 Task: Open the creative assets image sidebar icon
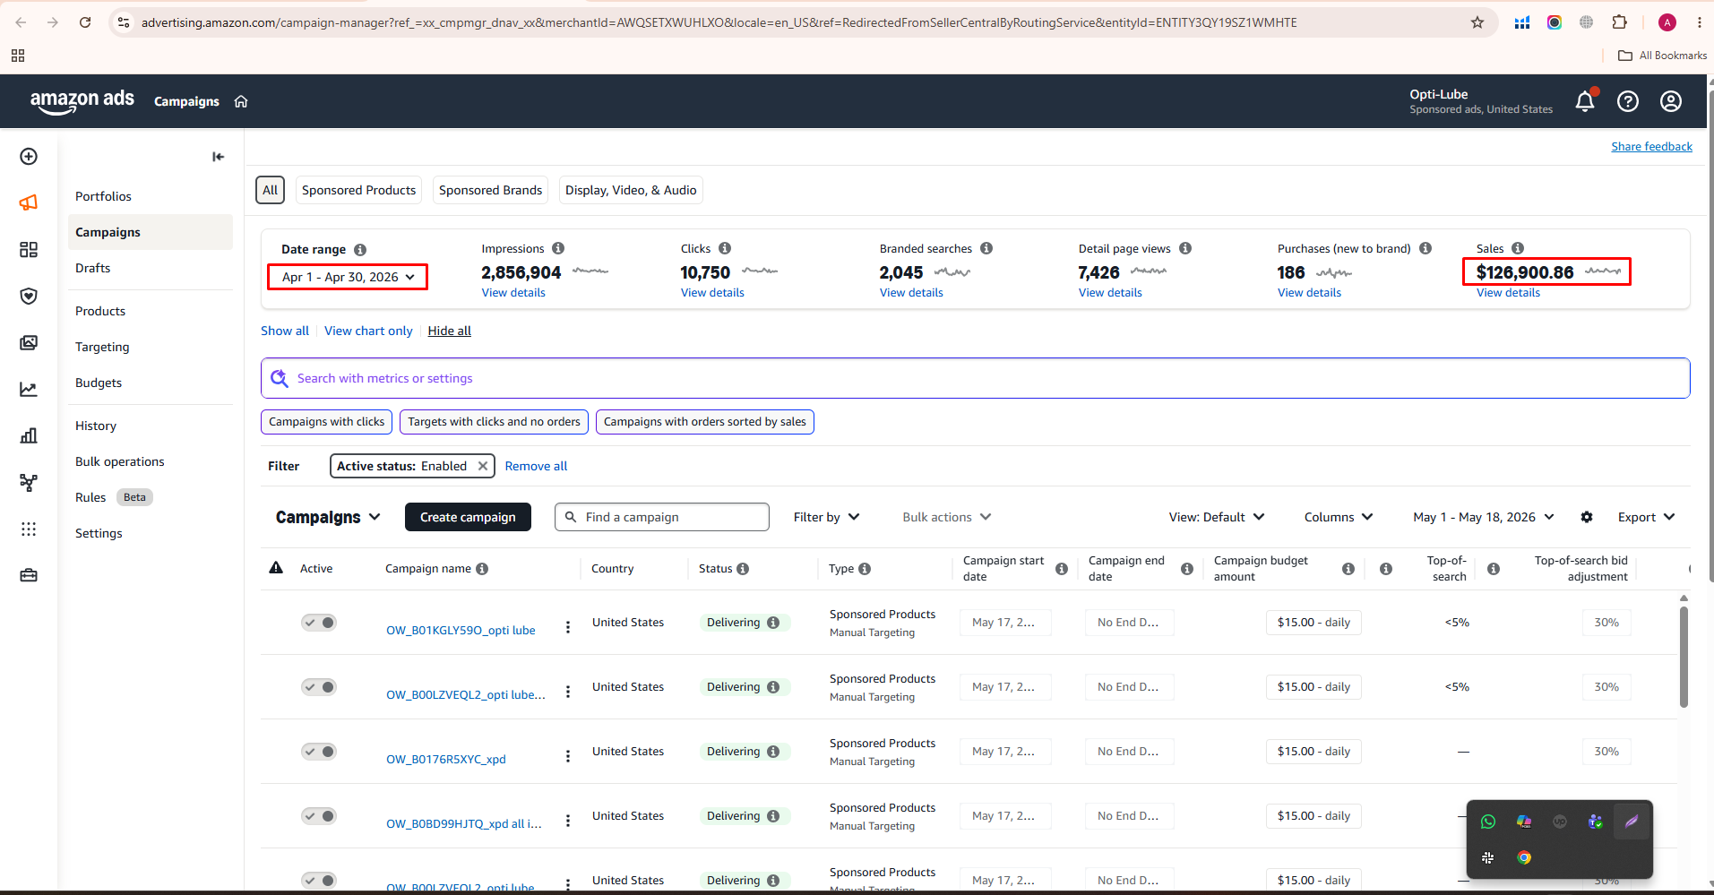pos(29,343)
